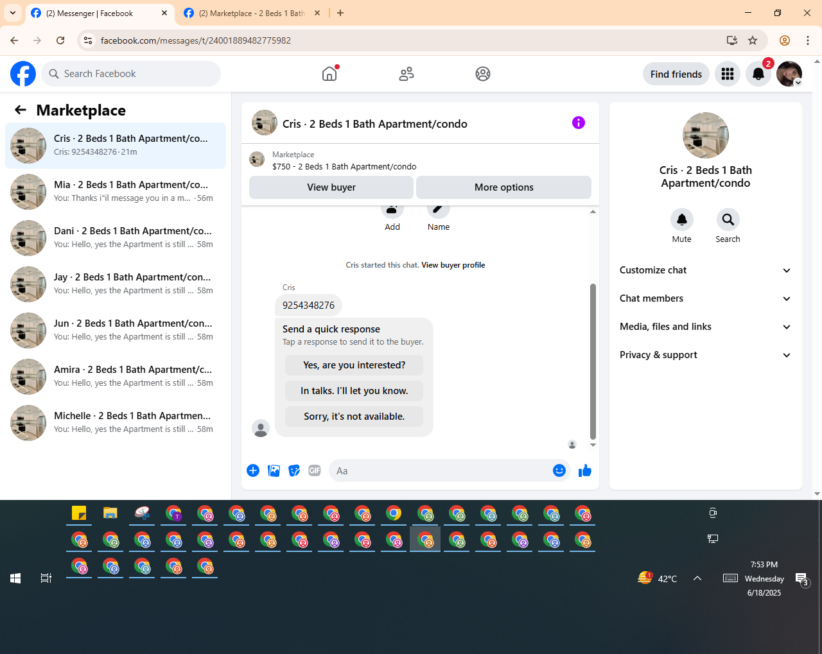Open the Michelle conversation
This screenshot has height=654, width=822.
pyautogui.click(x=116, y=423)
